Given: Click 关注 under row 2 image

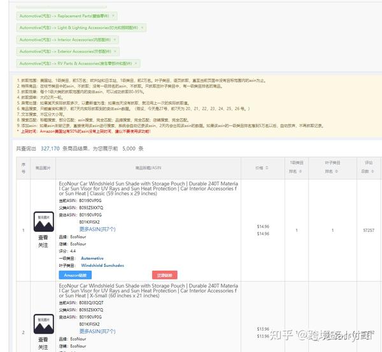Looking at the screenshot, I should click(43, 347).
